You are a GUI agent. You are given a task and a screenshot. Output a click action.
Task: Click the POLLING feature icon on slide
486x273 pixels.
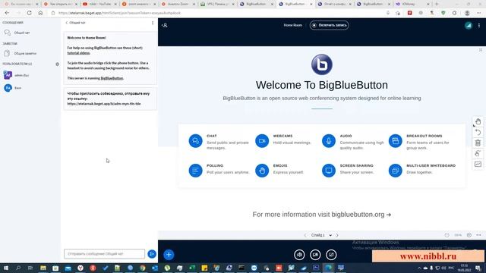coord(196,171)
